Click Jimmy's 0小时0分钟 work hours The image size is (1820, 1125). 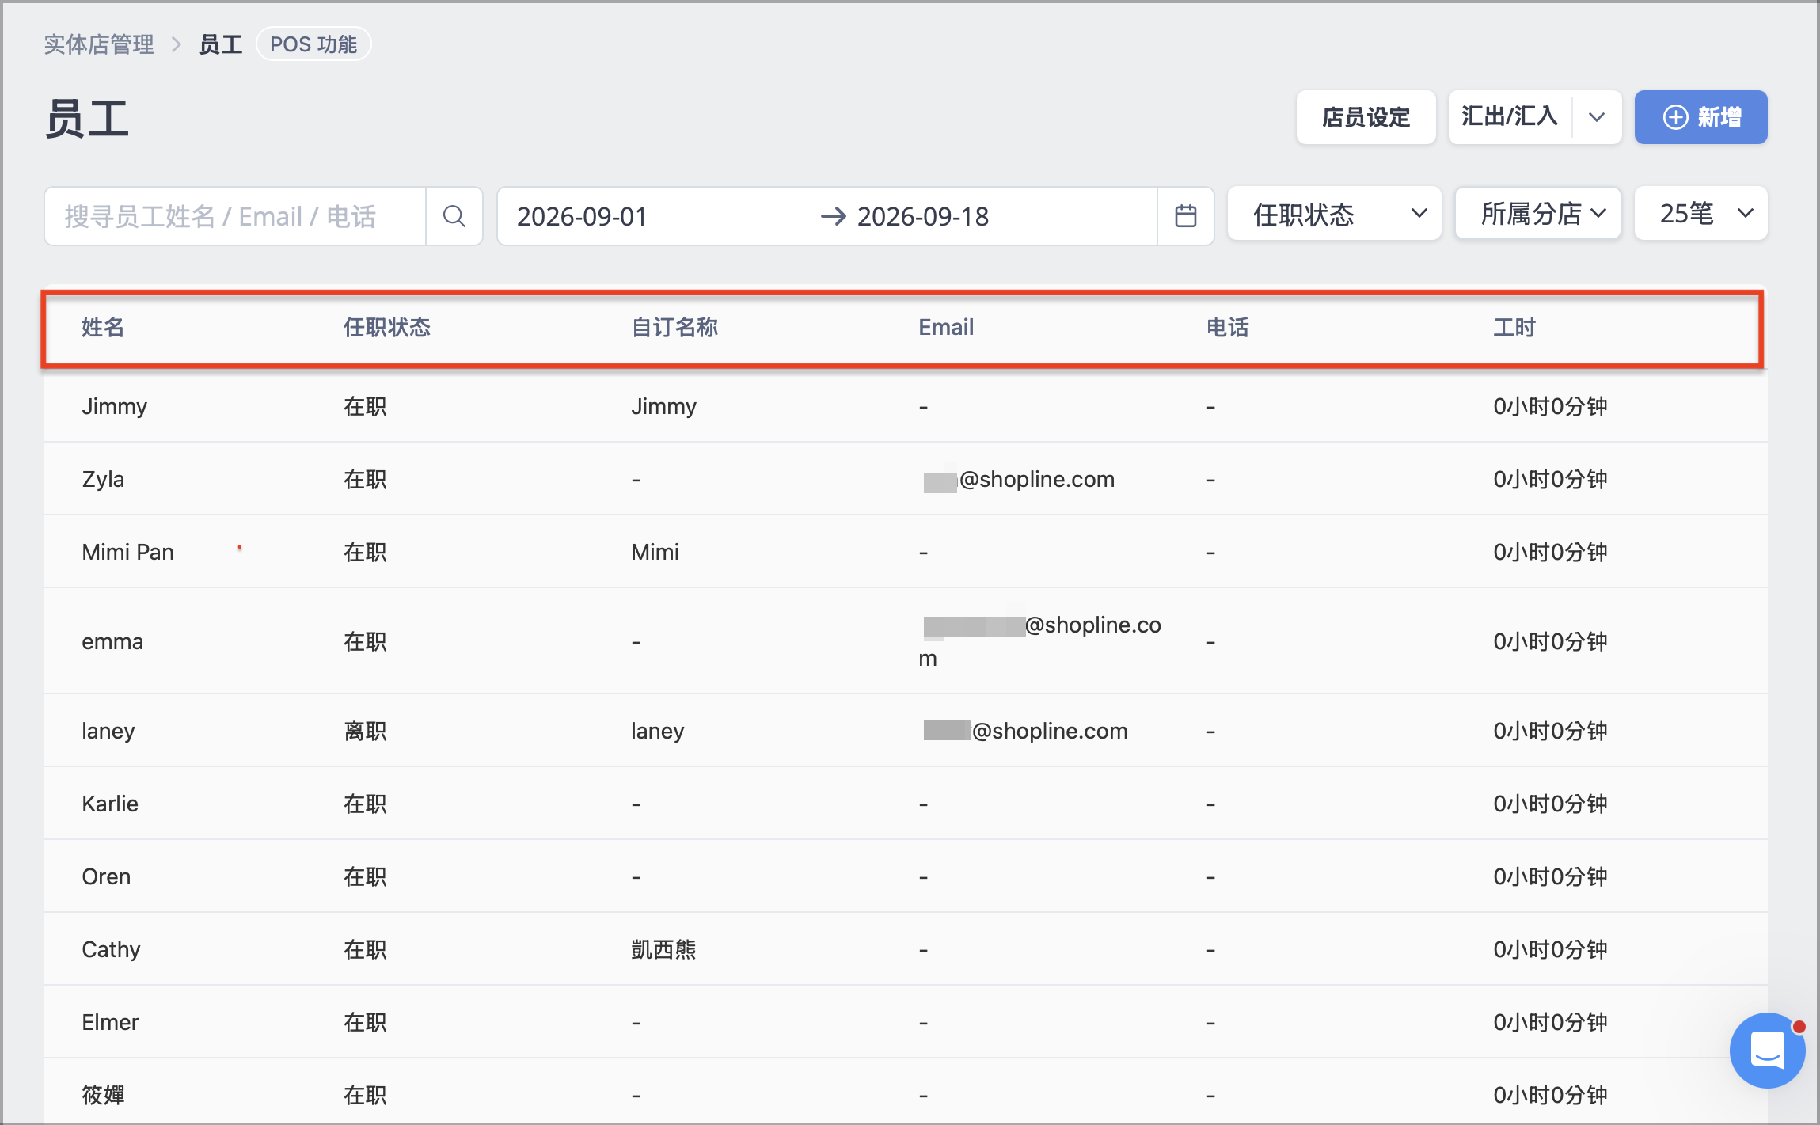tap(1550, 406)
